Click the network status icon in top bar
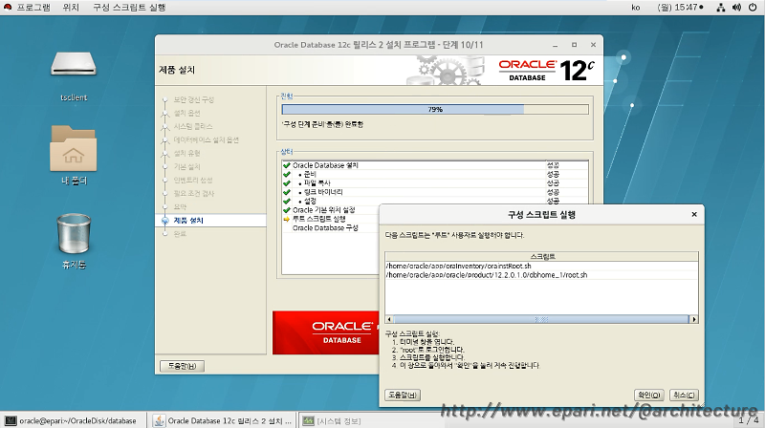The image size is (765, 428). [x=721, y=8]
